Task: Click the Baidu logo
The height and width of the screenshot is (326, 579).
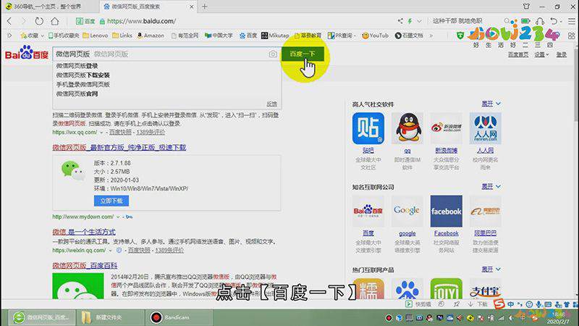Action: (x=27, y=54)
